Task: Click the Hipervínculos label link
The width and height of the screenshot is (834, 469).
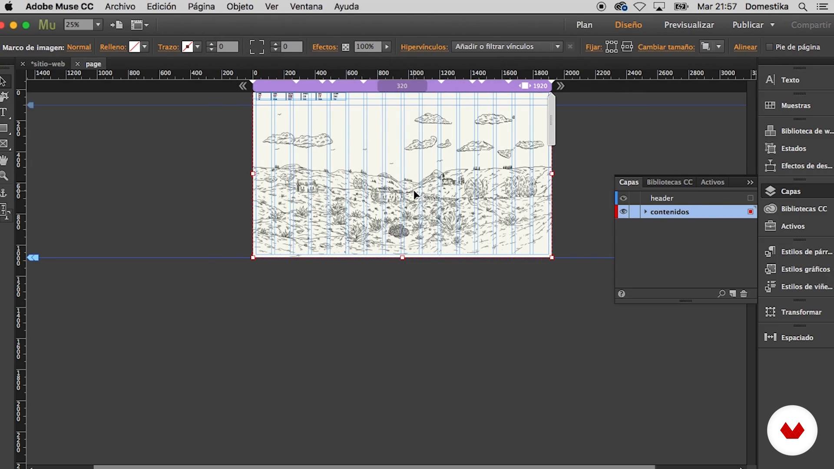Action: tap(424, 47)
